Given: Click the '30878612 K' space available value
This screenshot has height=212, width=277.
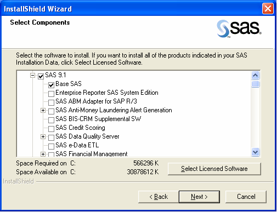Looking at the screenshot, I should 143,172.
